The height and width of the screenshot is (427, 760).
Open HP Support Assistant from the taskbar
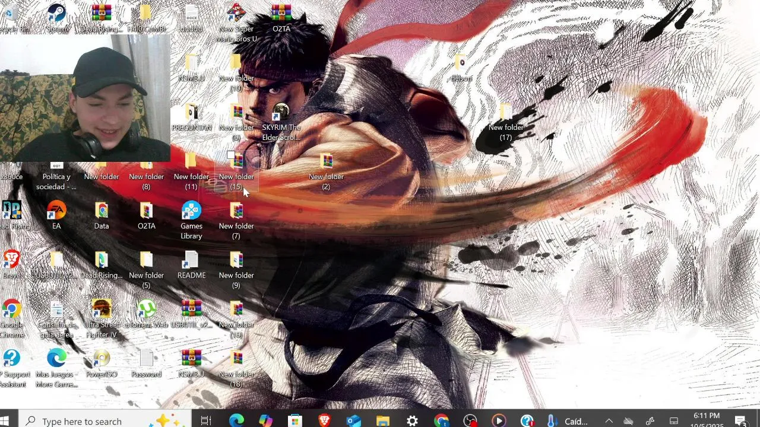pos(527,420)
